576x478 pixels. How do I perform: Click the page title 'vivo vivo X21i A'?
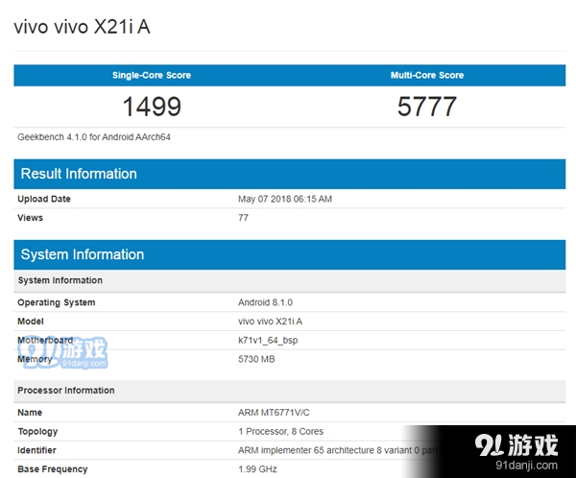[82, 27]
